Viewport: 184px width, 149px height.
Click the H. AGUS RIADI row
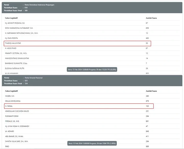[x=92, y=48]
